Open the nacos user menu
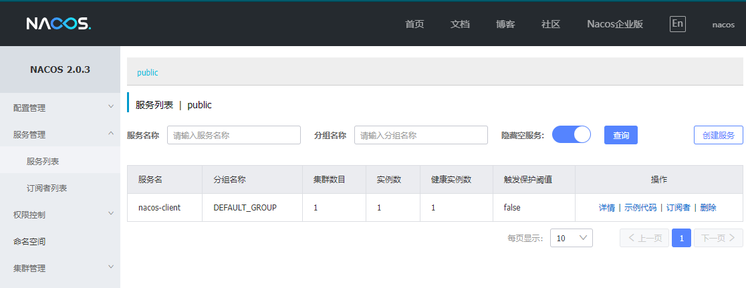The height and width of the screenshot is (288, 746). (x=723, y=25)
